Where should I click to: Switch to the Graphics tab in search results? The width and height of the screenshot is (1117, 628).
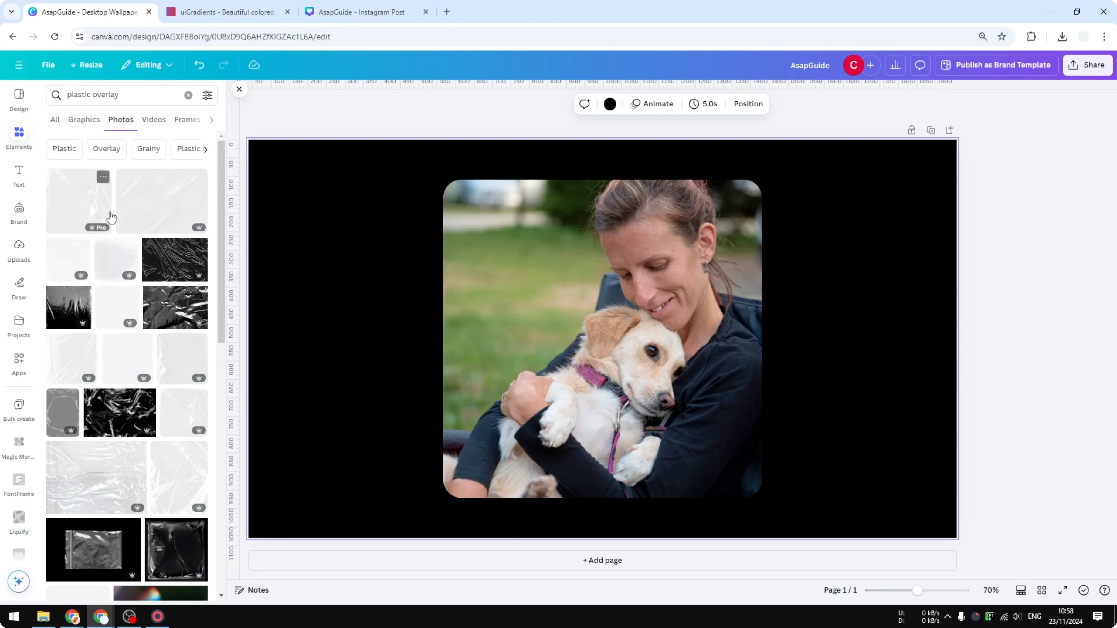pyautogui.click(x=84, y=120)
